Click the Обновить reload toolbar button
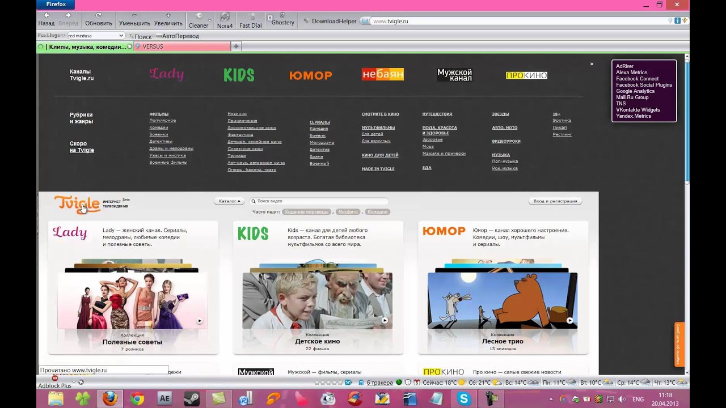 [99, 19]
